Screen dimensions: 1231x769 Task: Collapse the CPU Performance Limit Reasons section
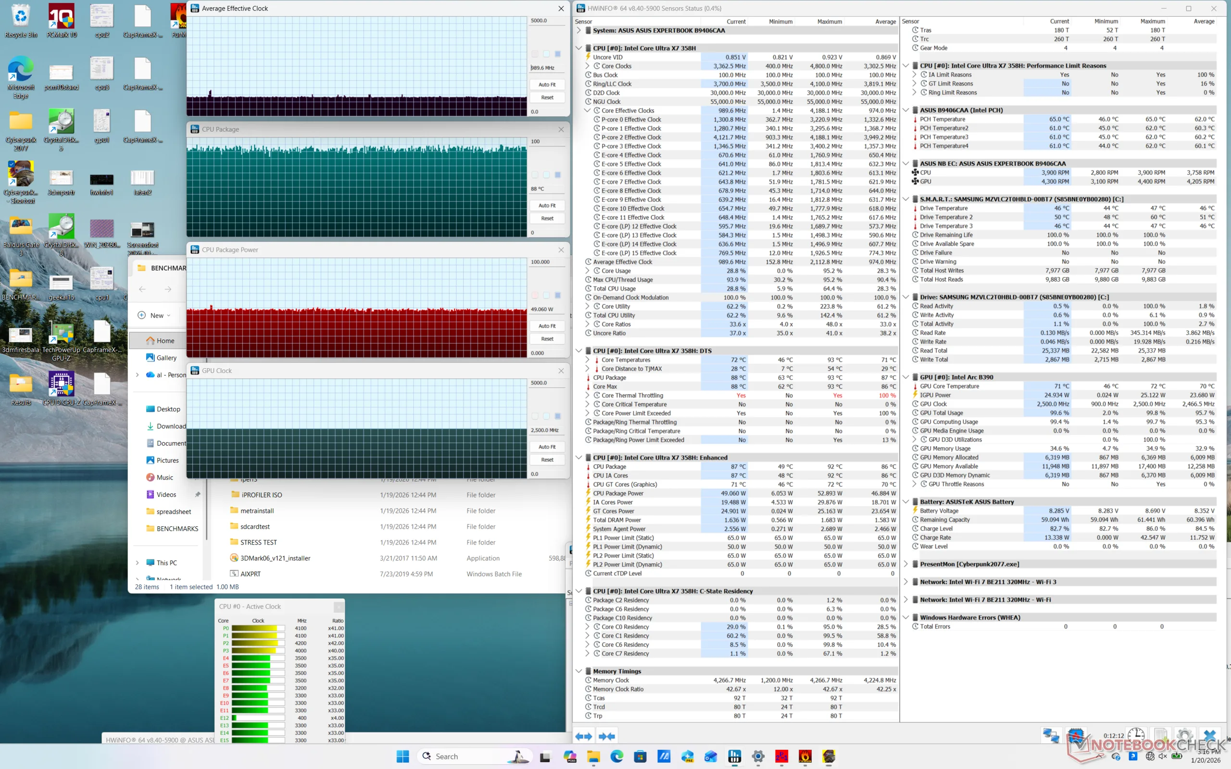click(906, 66)
